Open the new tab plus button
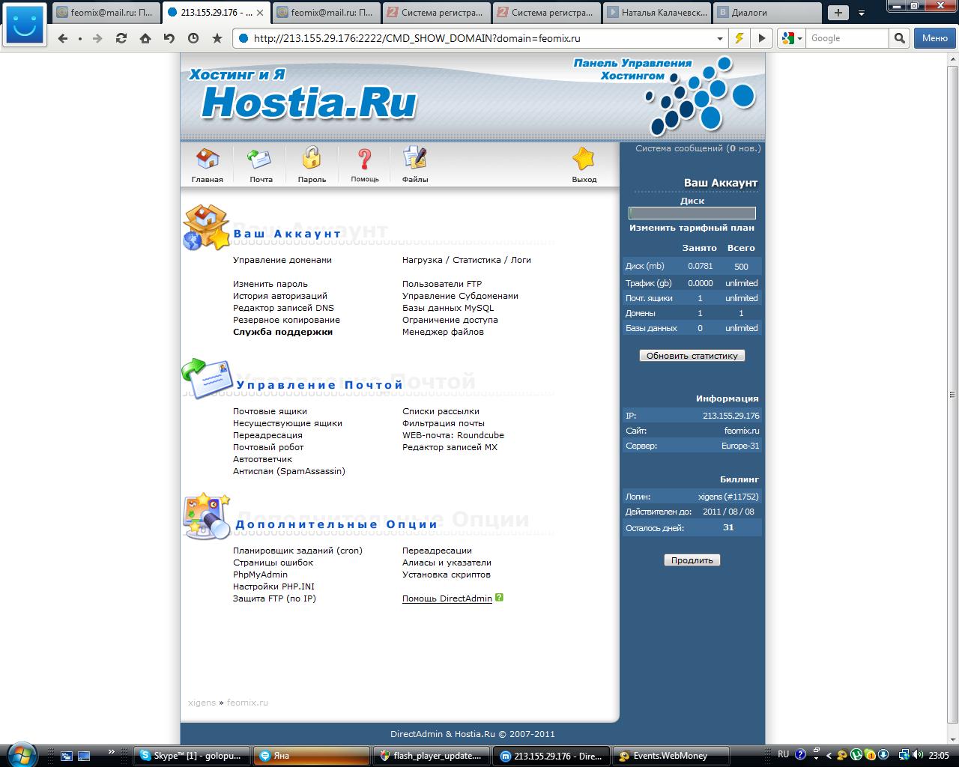The image size is (959, 767). [838, 12]
